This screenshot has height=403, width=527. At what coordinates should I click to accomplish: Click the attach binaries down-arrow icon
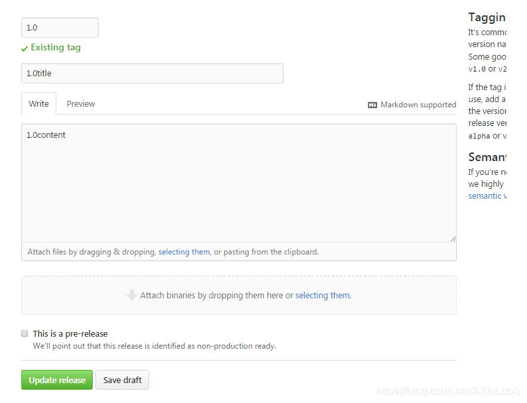coord(131,295)
